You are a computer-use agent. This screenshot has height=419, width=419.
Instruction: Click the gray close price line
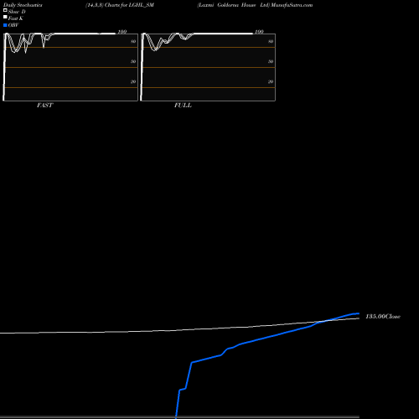178,329
